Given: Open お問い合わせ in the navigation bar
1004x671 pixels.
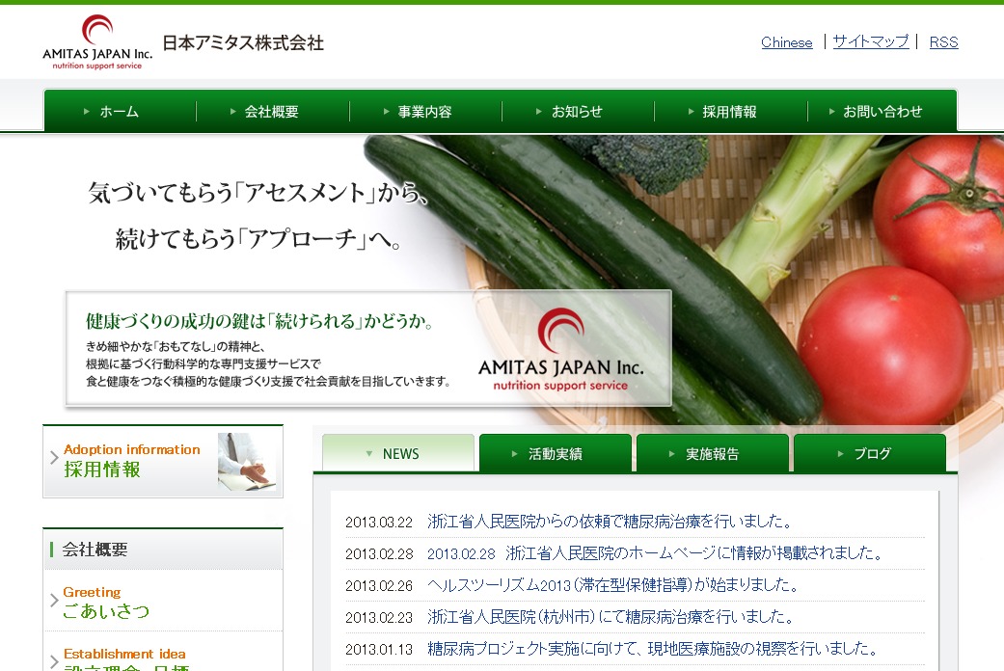Looking at the screenshot, I should (x=882, y=112).
